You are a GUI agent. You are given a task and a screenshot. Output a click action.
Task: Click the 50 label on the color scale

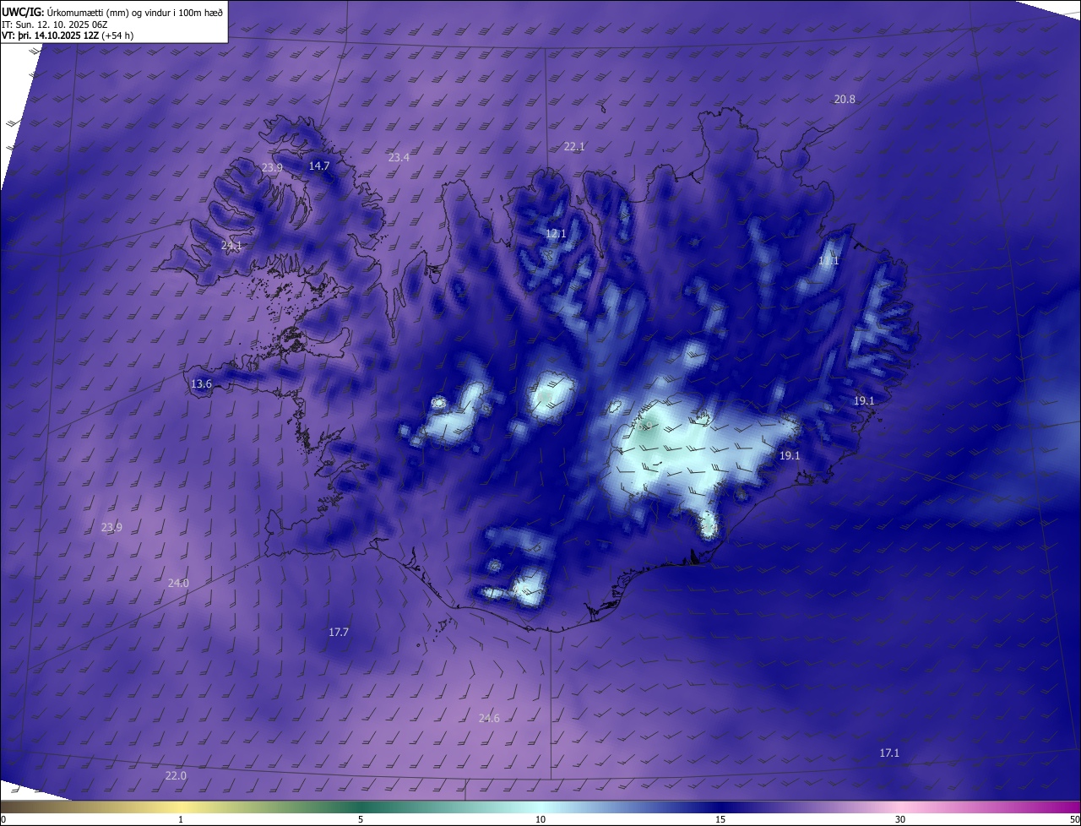tap(1074, 819)
